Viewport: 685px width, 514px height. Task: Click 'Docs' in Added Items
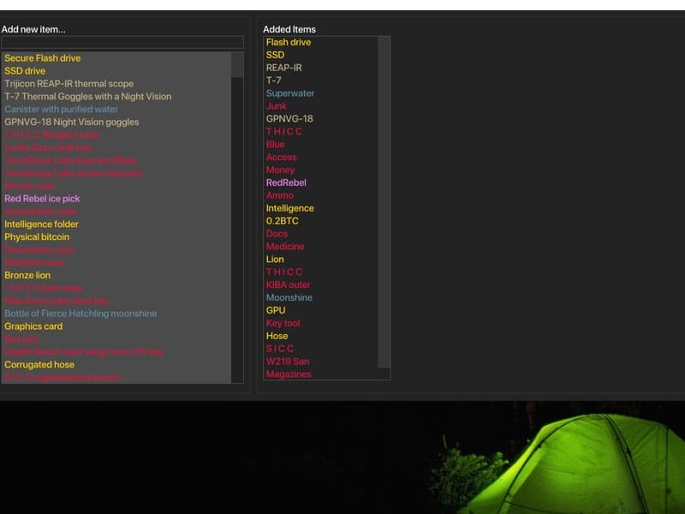[x=277, y=234]
